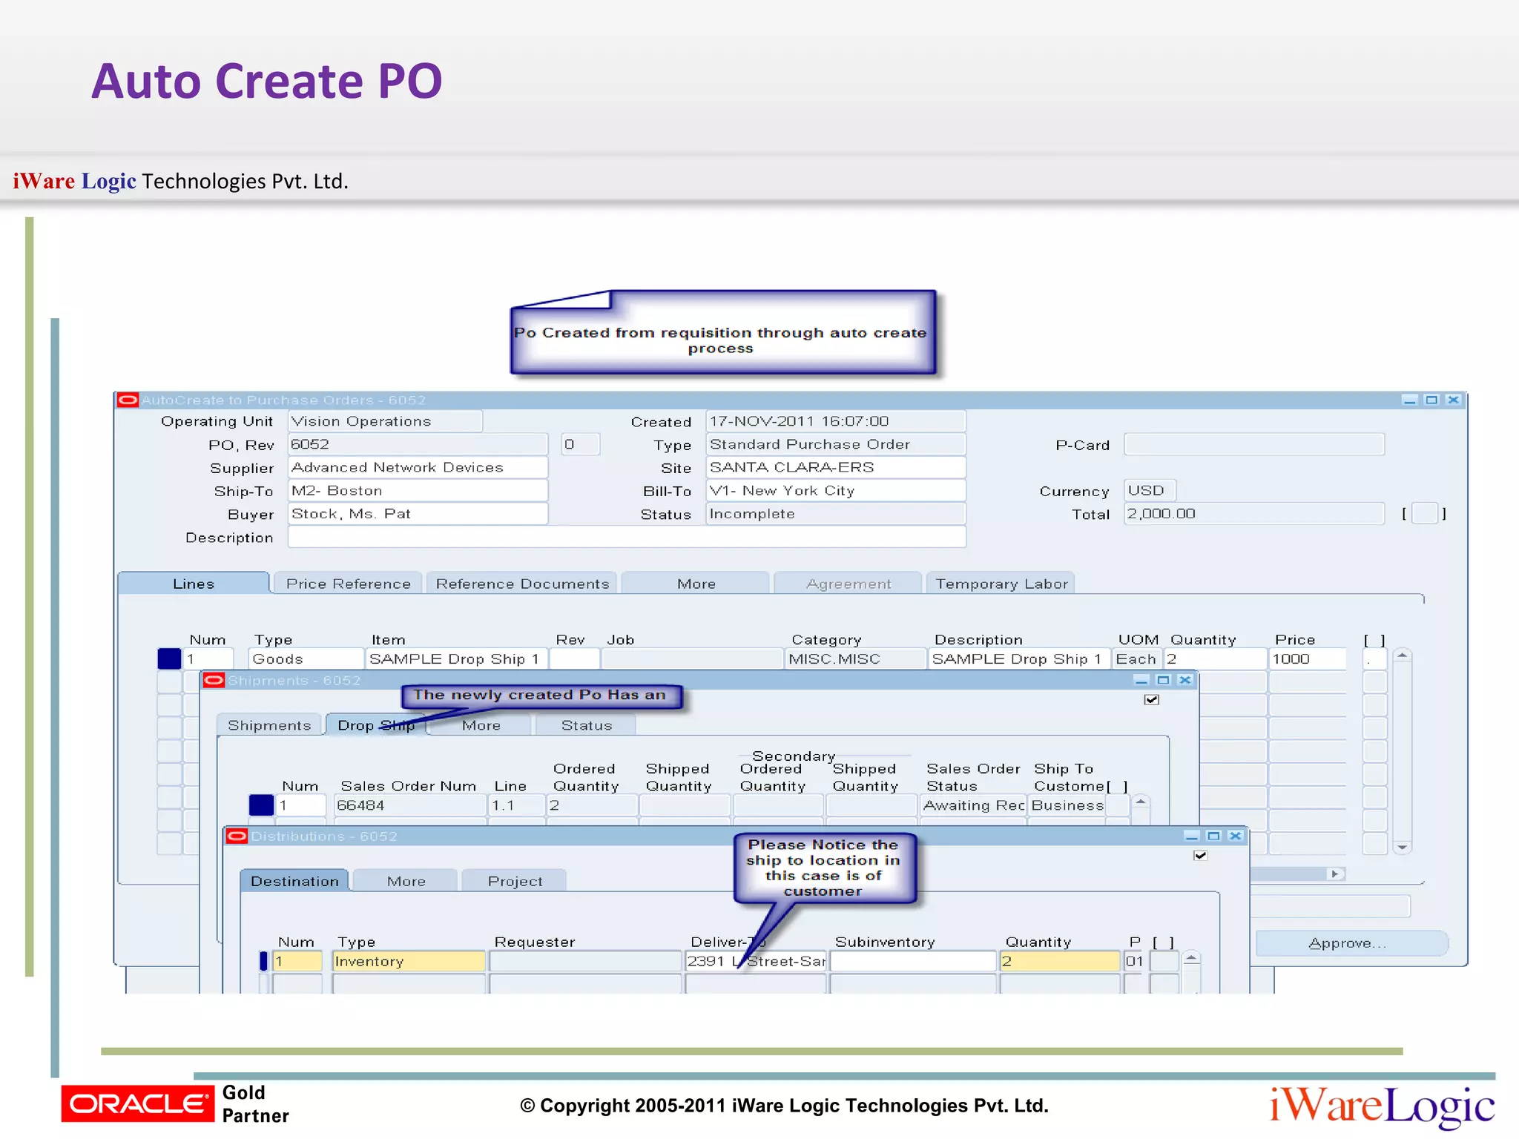Image resolution: width=1519 pixels, height=1139 pixels.
Task: Click the Oracle icon of the Shipments window
Action: pos(214,681)
